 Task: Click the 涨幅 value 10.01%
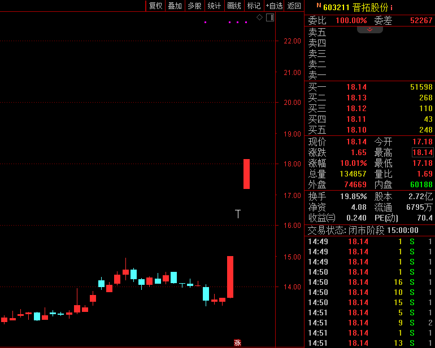[x=354, y=163]
